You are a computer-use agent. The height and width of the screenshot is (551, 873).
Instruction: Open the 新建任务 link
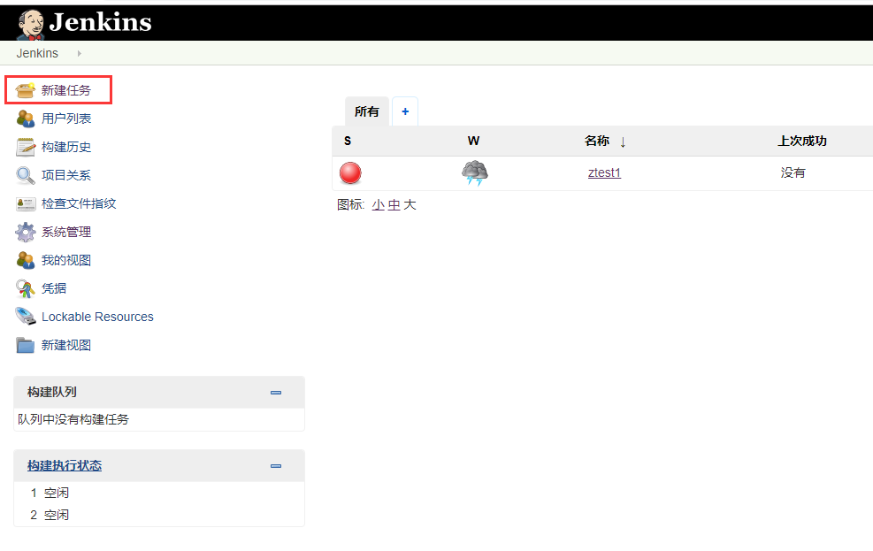pyautogui.click(x=66, y=90)
